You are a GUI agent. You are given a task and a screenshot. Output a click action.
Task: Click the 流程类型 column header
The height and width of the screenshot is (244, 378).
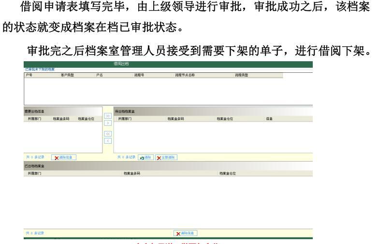tap(242, 75)
